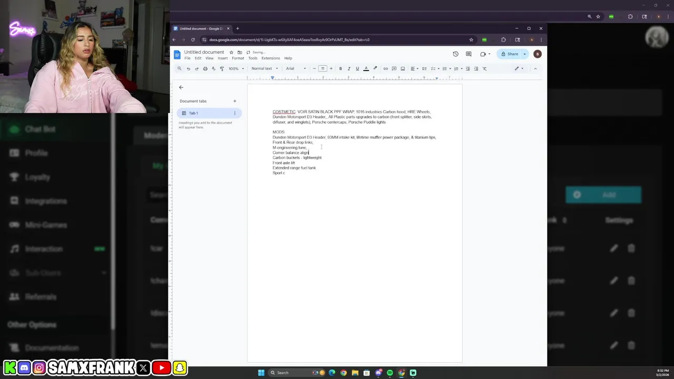Viewport: 674px width, 379px height.
Task: Open version history clock icon
Action: 455,54
